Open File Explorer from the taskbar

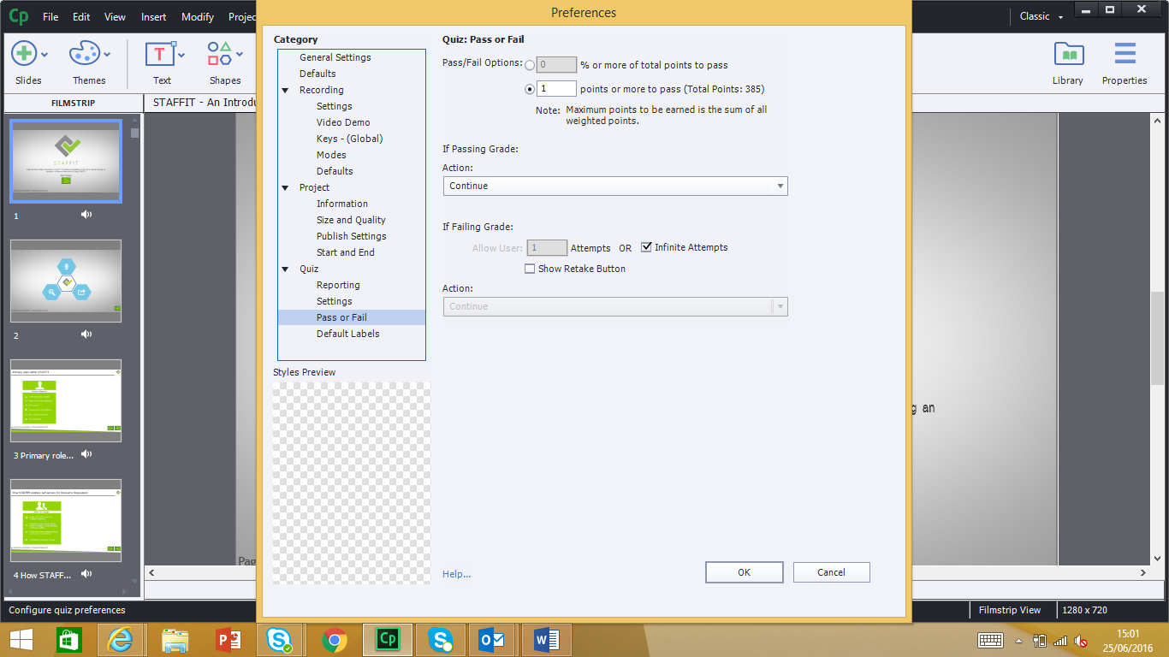(175, 640)
